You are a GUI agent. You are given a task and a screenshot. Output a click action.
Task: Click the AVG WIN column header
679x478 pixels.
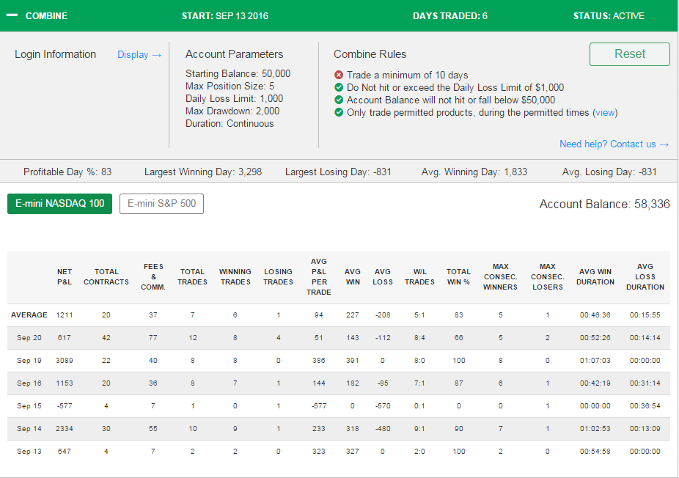[353, 276]
